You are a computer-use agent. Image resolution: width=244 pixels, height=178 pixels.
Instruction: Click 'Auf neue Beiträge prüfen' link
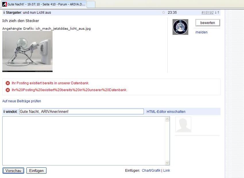point(22,101)
